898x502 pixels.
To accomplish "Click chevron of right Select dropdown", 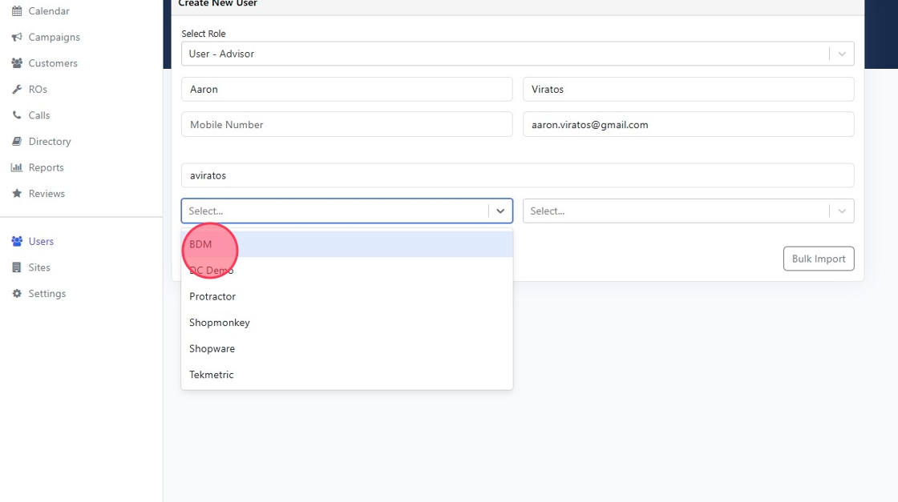I will click(x=841, y=211).
